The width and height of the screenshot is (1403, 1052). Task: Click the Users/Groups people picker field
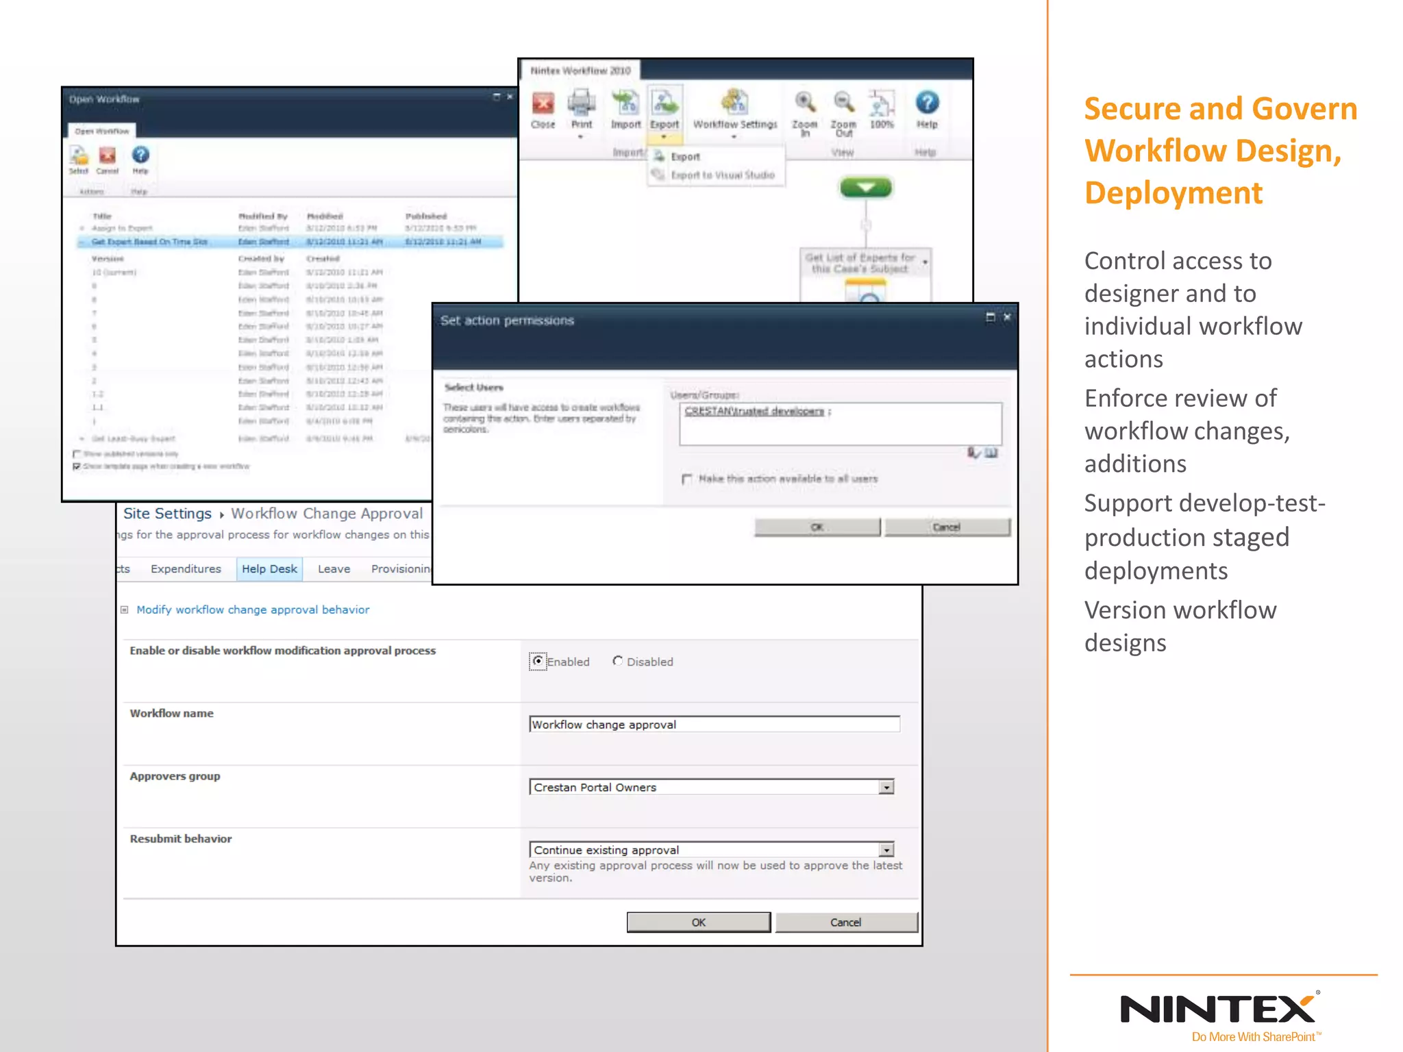841,424
